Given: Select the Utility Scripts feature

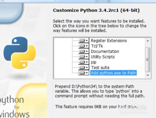Looking at the screenshot, I should click(103, 57).
